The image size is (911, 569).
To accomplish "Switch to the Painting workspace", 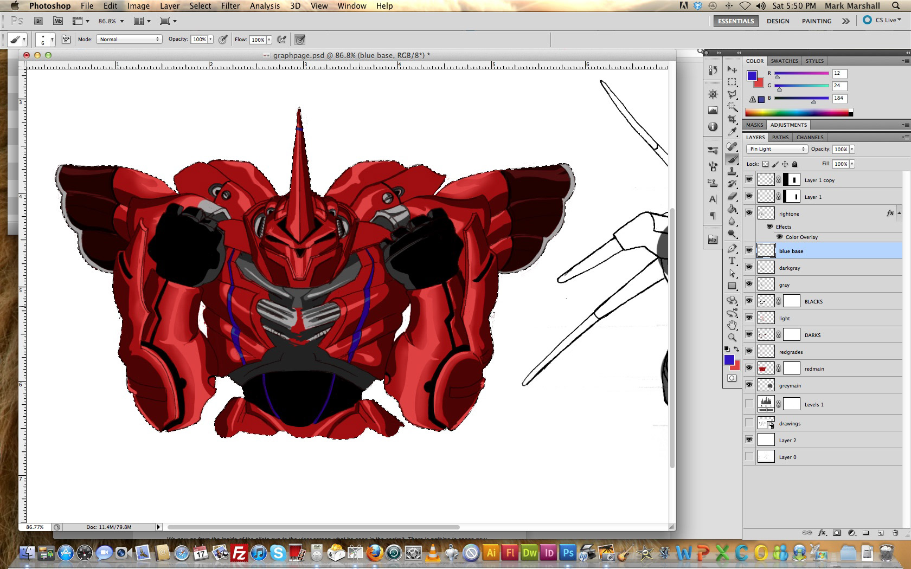I will click(817, 21).
